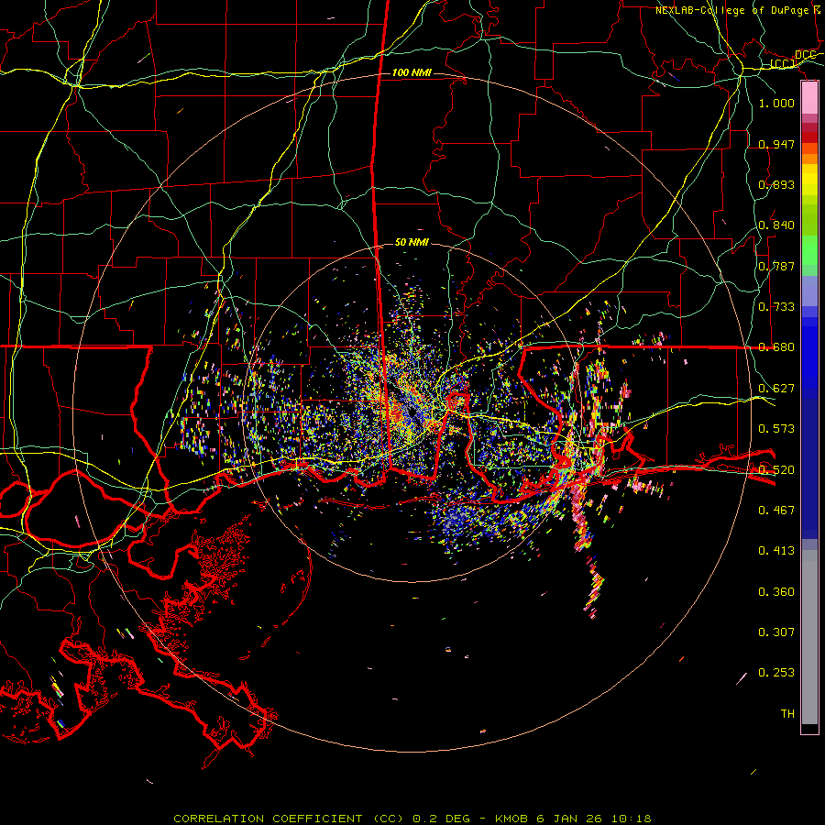This screenshot has width=825, height=825.
Task: Click the 0.307 legend value
Action: click(x=776, y=632)
